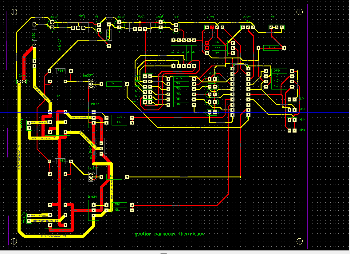Click the 4007 diode label above k2

[x=61, y=161]
